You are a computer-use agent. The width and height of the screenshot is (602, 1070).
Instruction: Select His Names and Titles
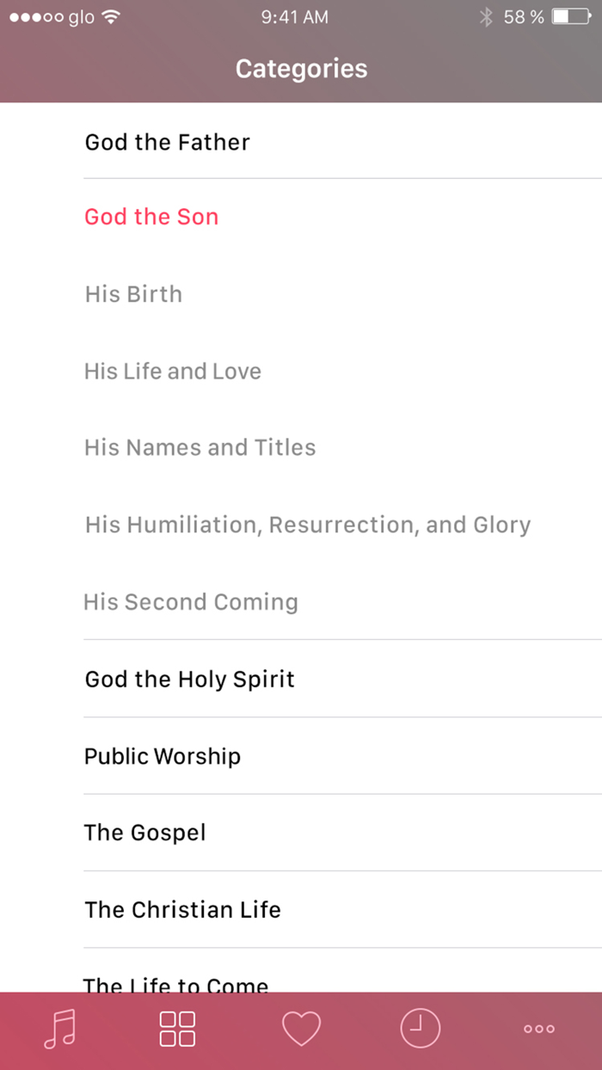(200, 448)
